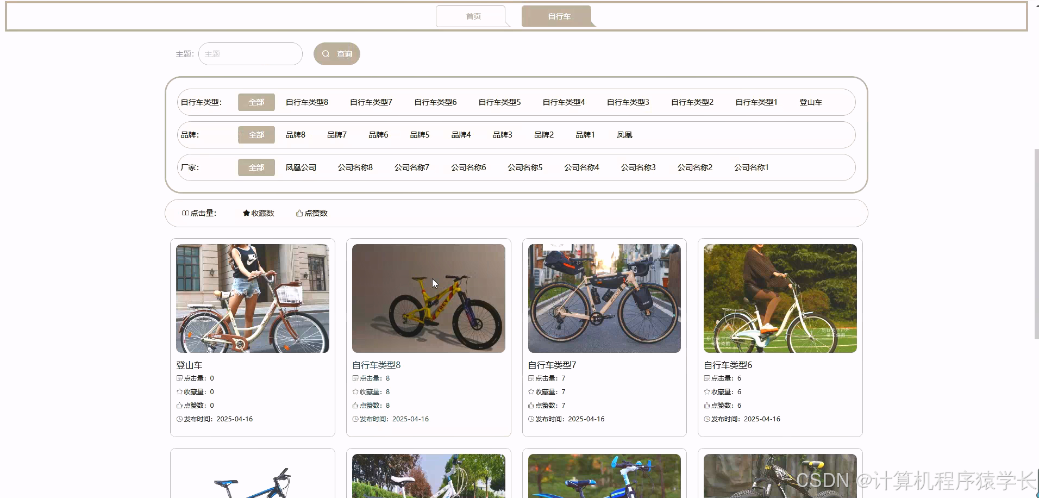Choose brand 品牌8

(x=296, y=135)
